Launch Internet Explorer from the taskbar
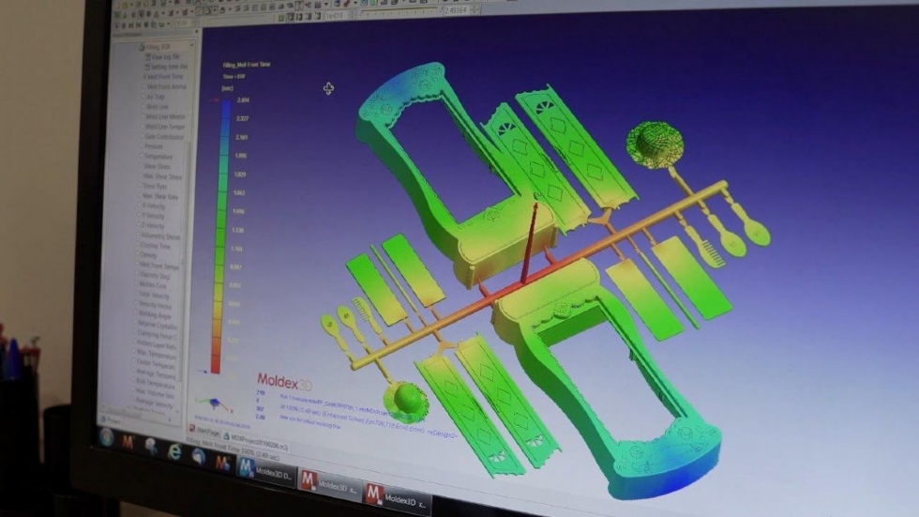Screen dimensions: 919x517 174,451
